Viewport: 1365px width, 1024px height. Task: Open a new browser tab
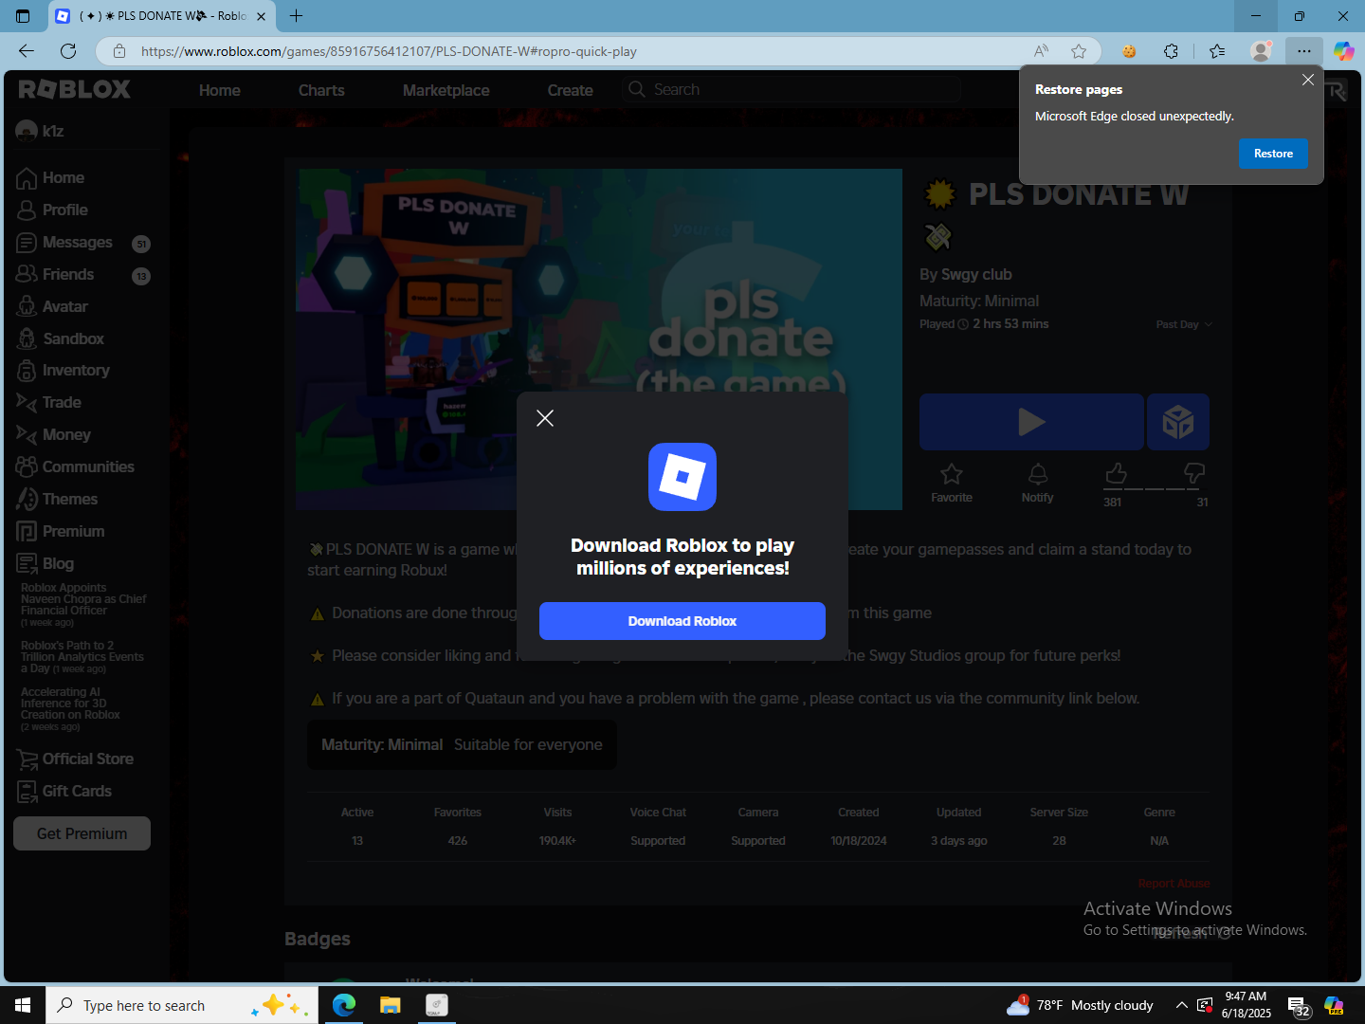(296, 16)
